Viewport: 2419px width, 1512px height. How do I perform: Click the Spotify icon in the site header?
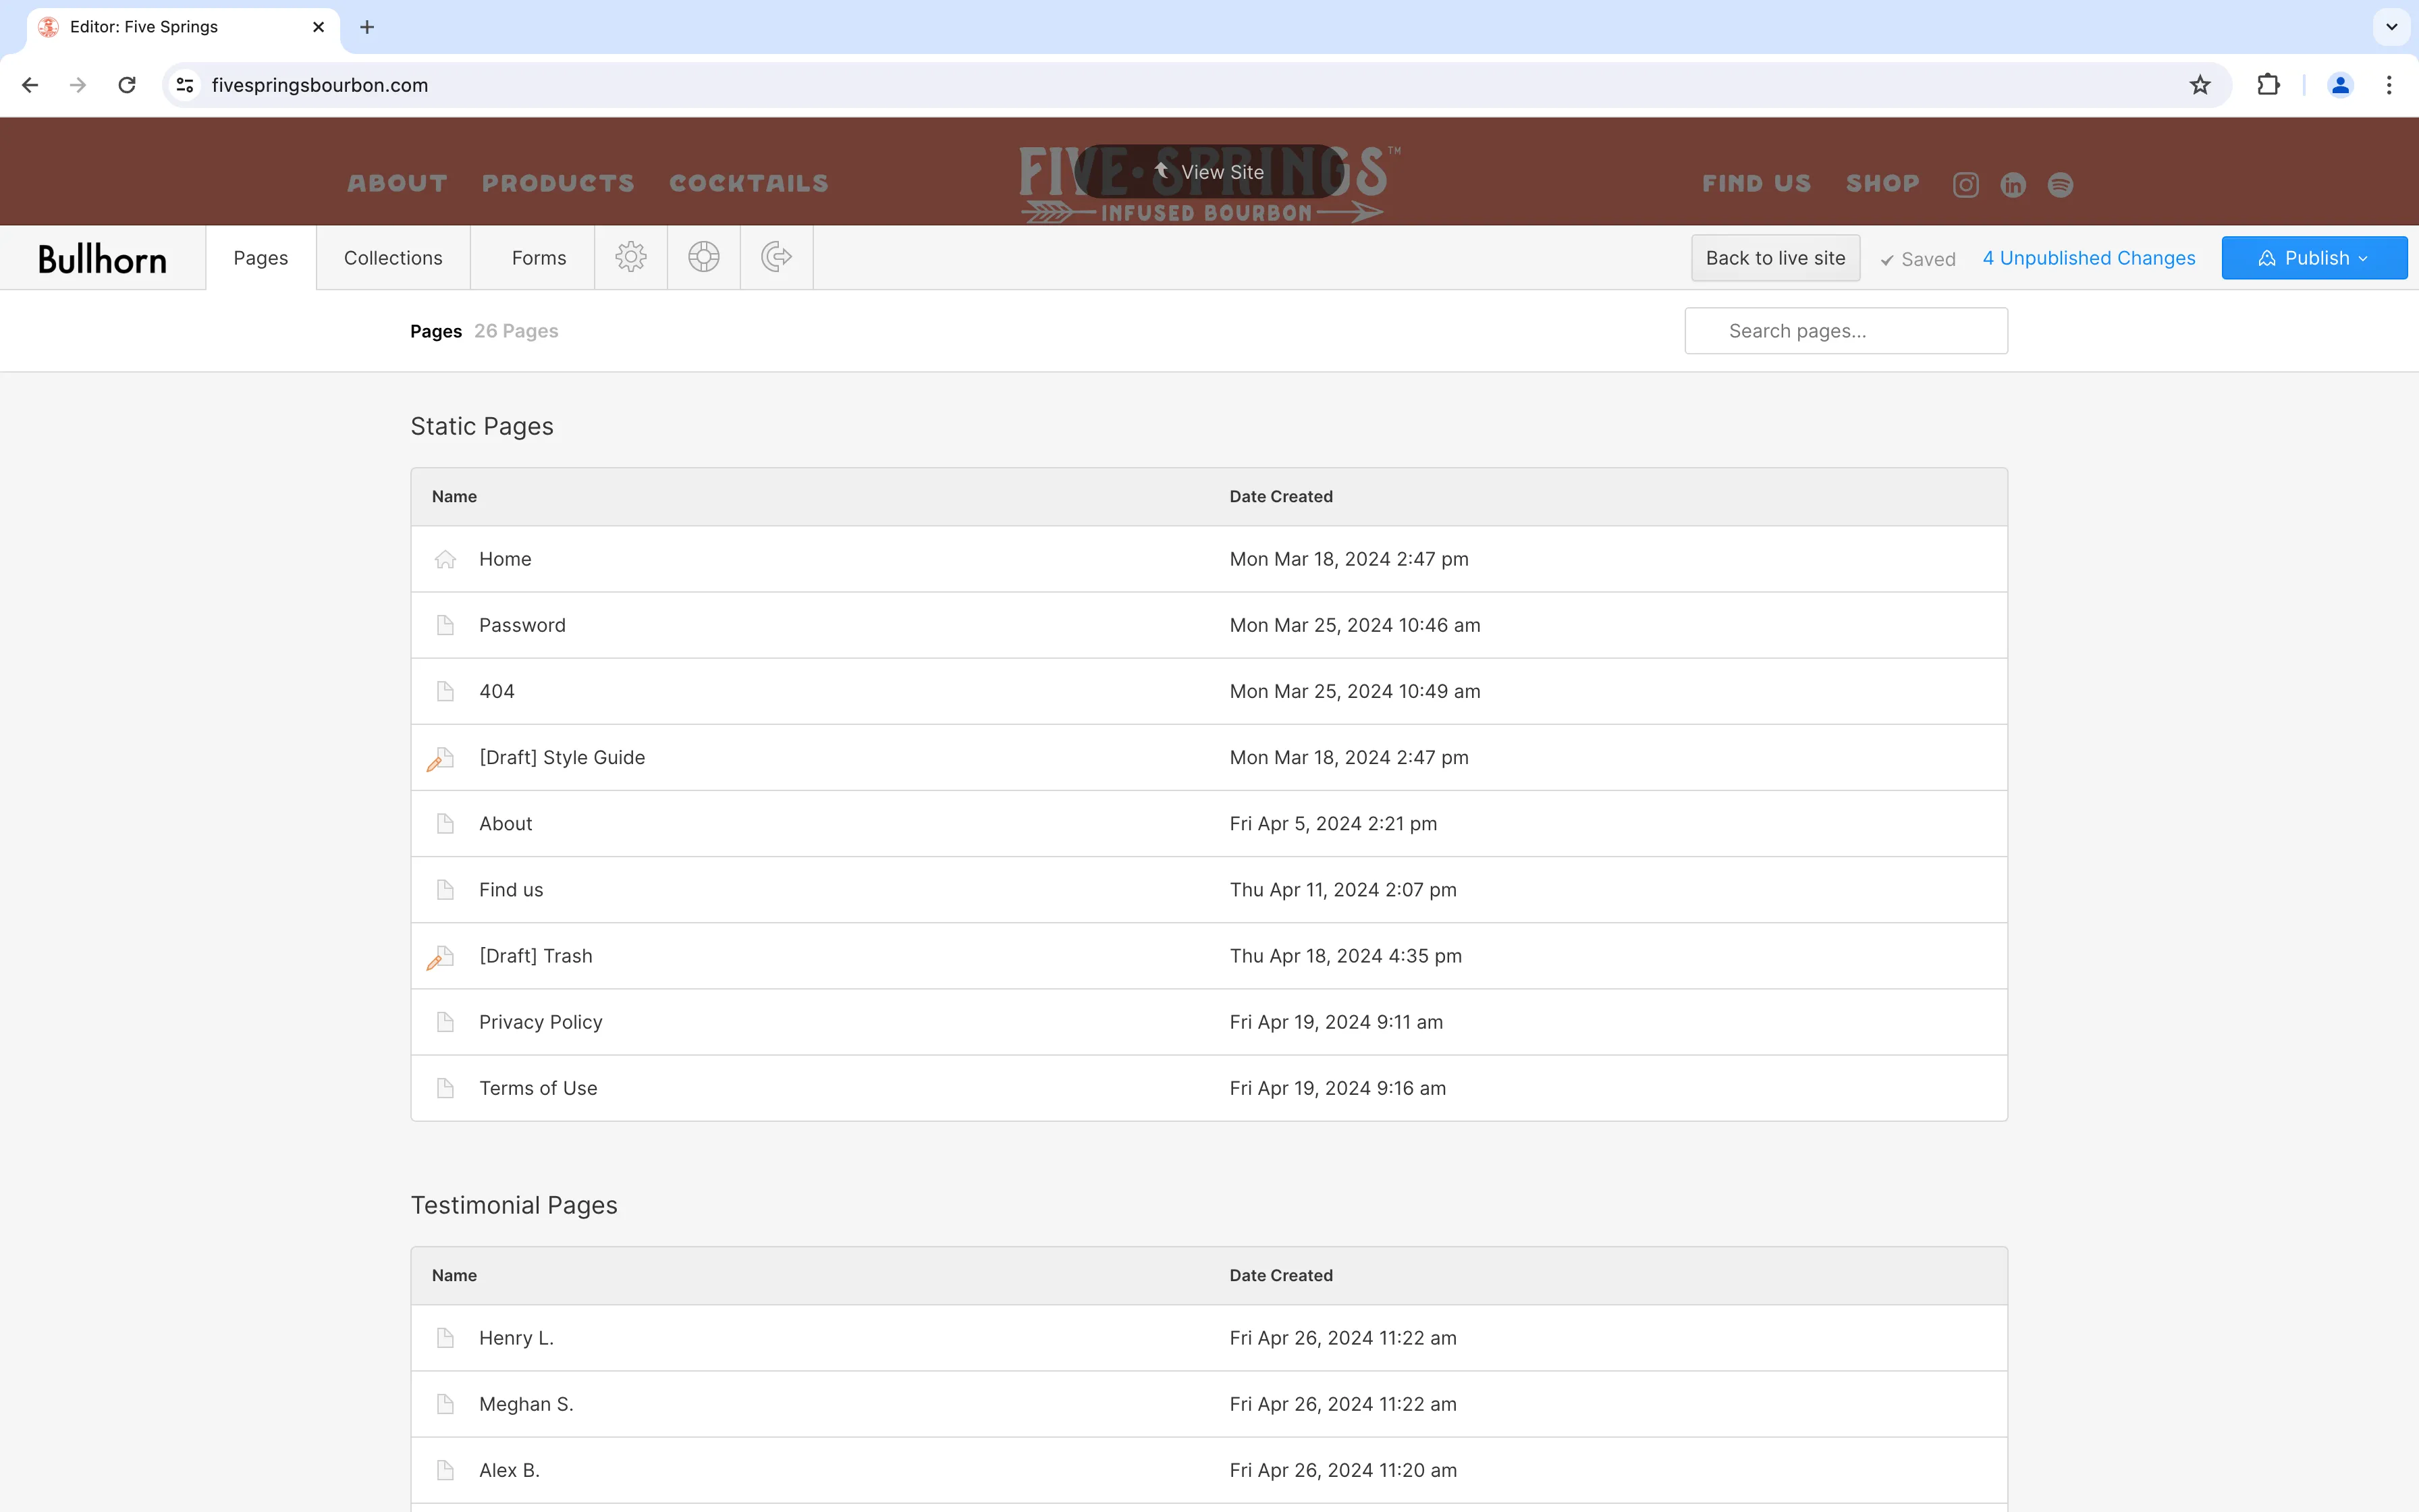[x=2060, y=184]
